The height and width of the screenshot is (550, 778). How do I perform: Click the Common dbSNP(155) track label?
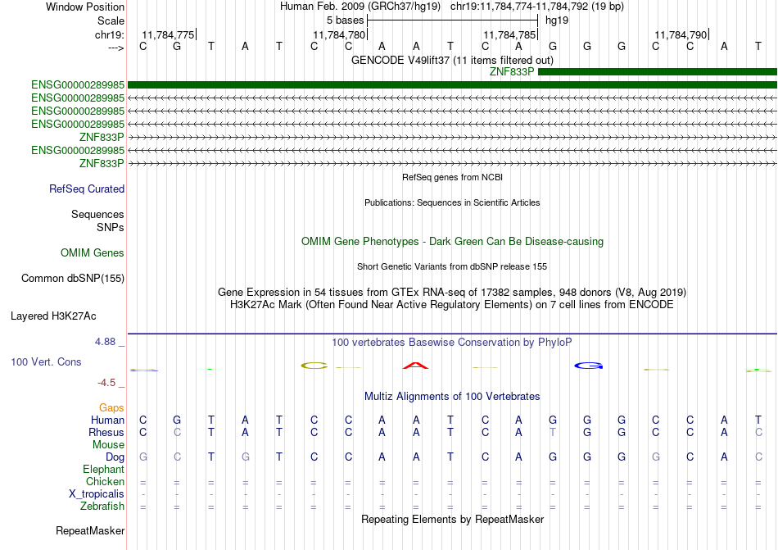coord(73,278)
